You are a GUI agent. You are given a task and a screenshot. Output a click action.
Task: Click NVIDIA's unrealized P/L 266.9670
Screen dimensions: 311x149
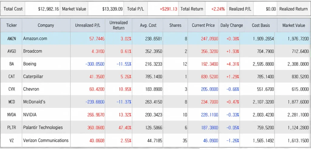coord(96,115)
